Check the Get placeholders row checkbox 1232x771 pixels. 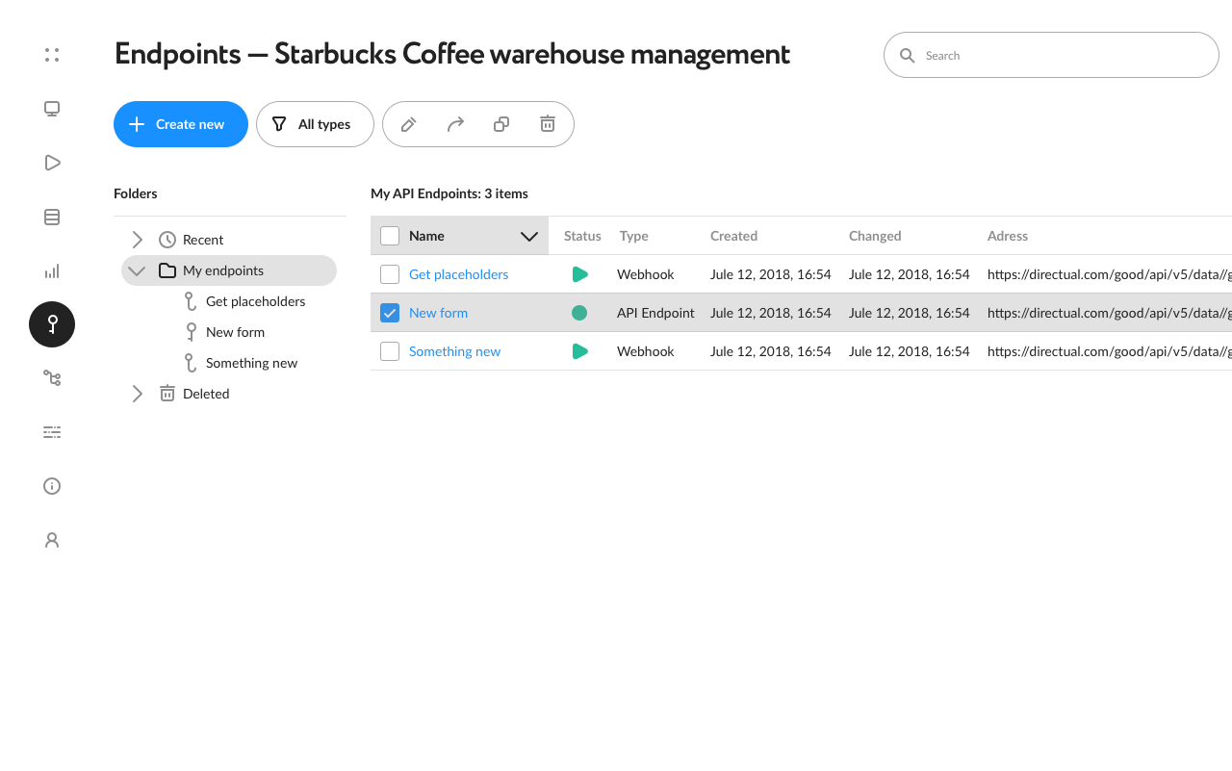point(390,274)
